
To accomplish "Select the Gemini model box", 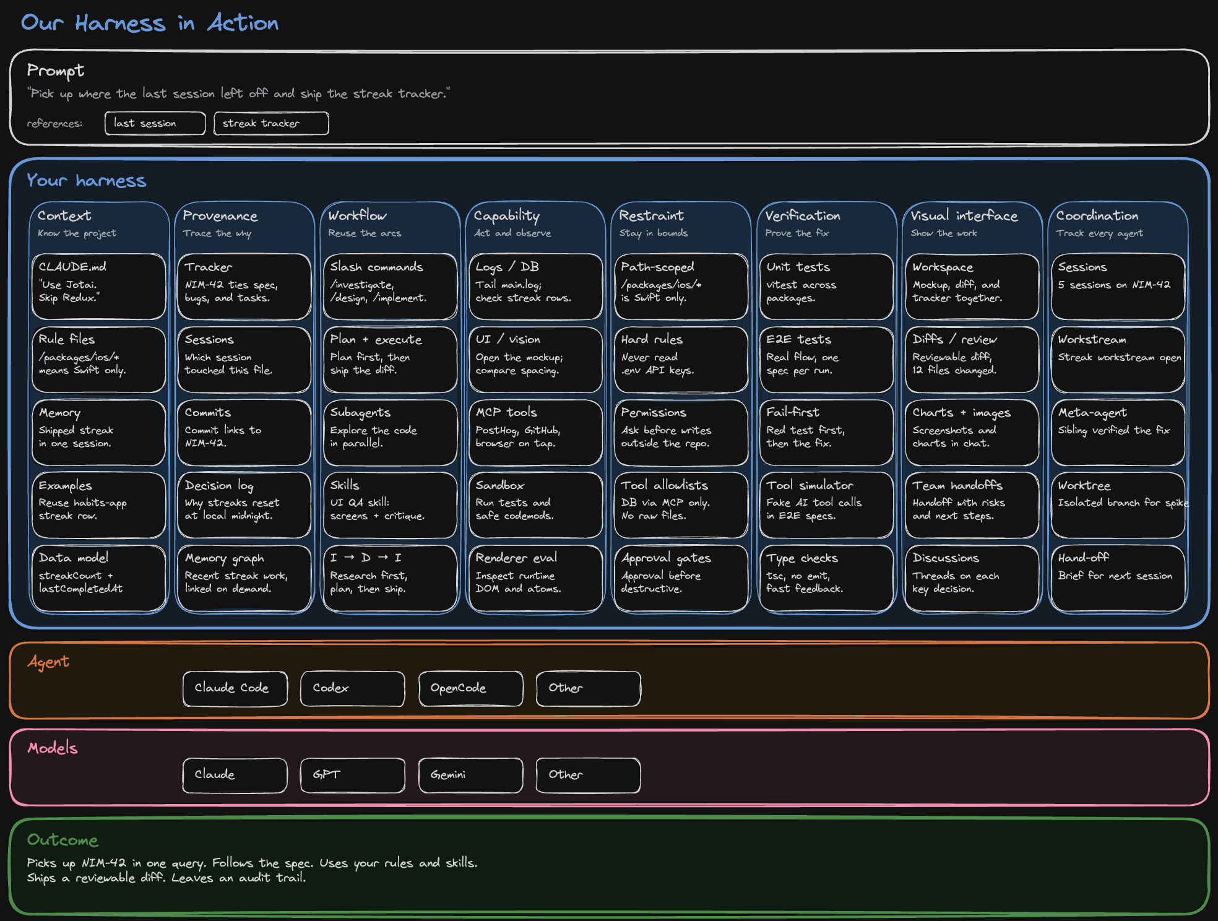I will tap(471, 775).
